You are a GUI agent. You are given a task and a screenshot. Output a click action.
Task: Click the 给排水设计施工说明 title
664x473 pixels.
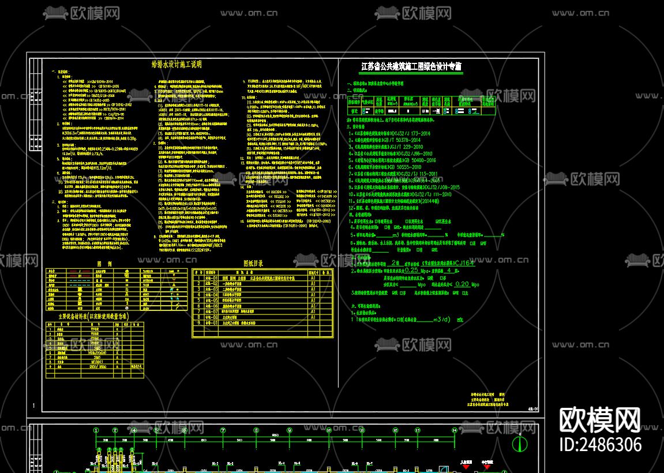(177, 65)
